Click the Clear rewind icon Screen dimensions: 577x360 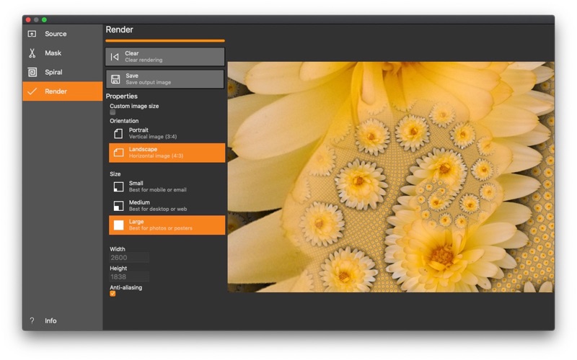(115, 57)
